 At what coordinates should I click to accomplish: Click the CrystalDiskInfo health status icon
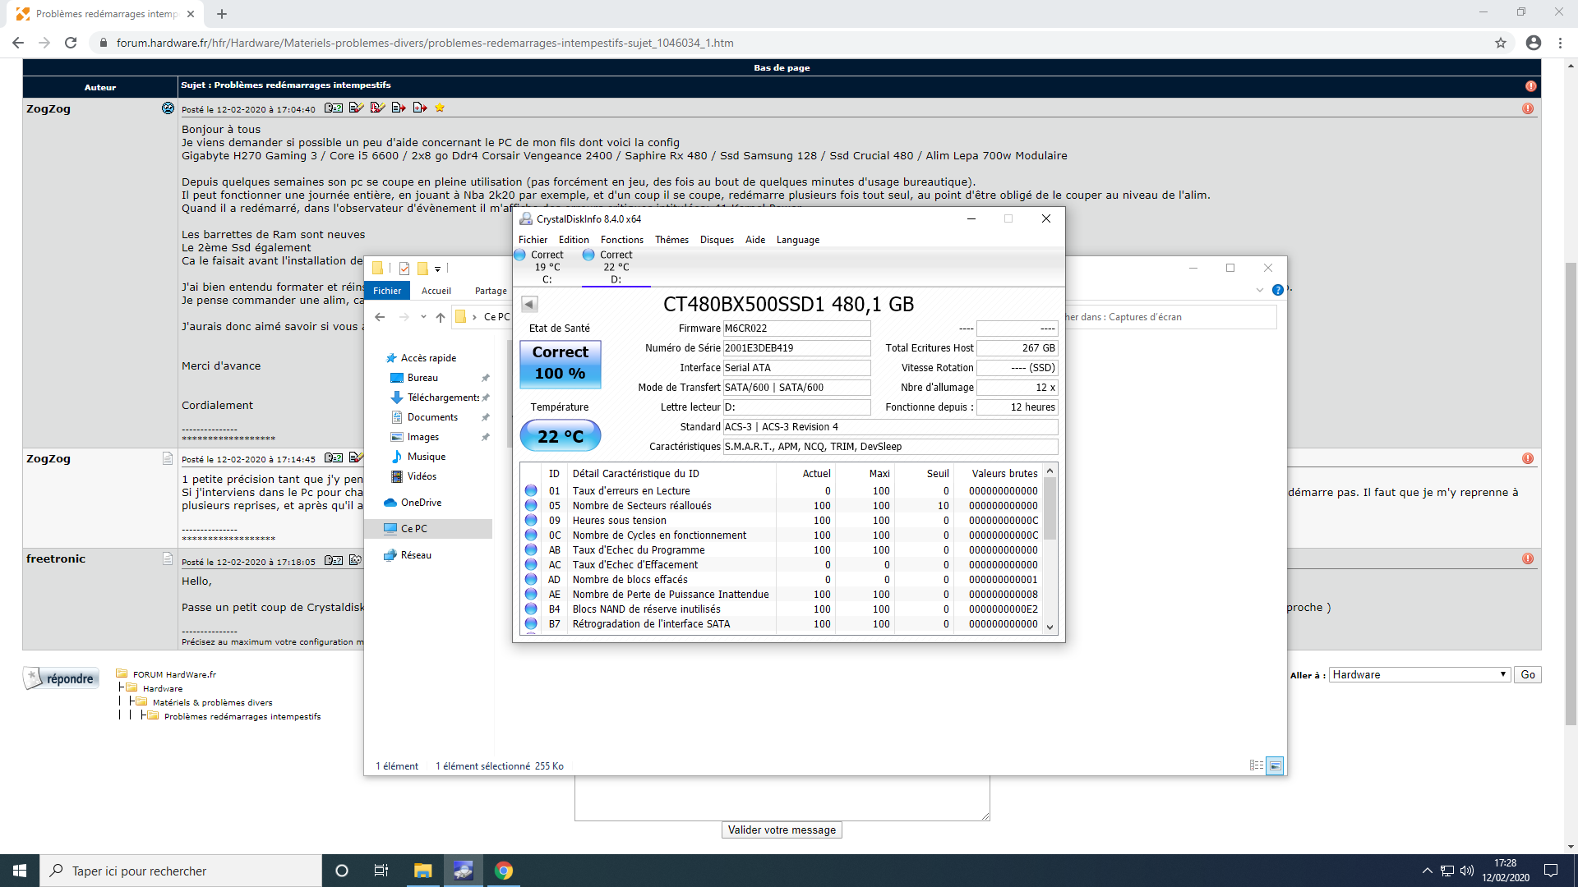(561, 363)
